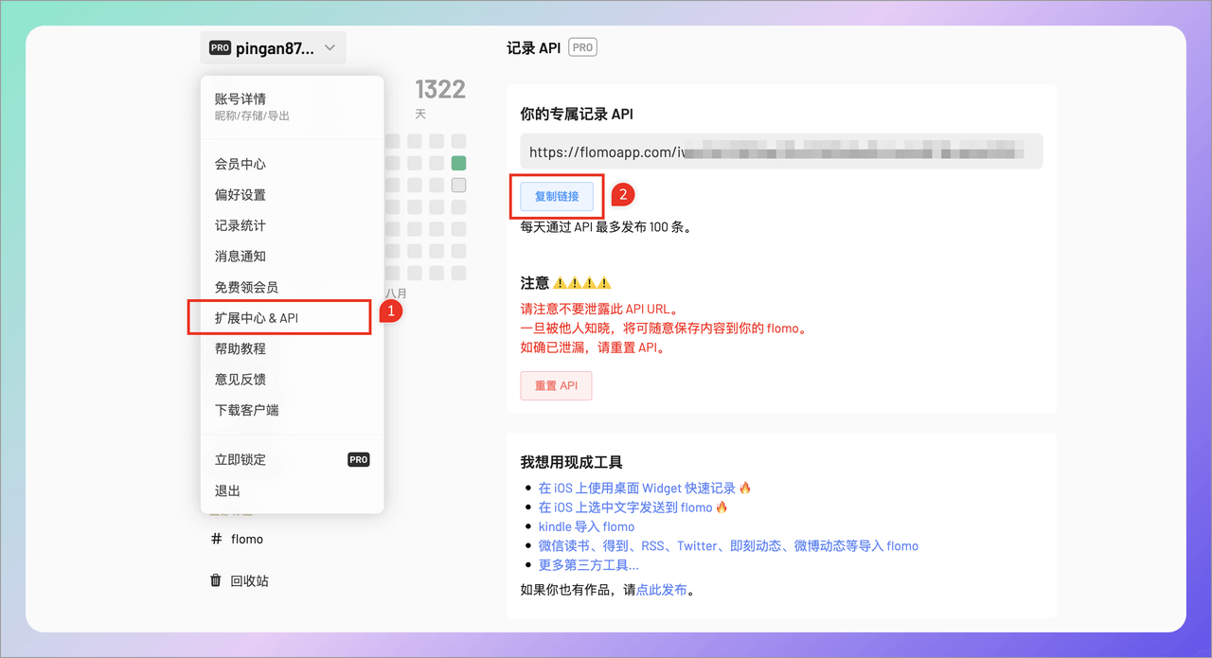Click a green square in the activity heatmap
The width and height of the screenshot is (1212, 658).
click(458, 162)
